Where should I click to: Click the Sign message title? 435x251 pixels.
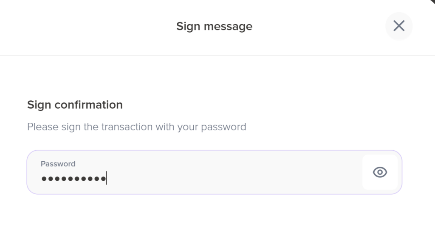[214, 26]
